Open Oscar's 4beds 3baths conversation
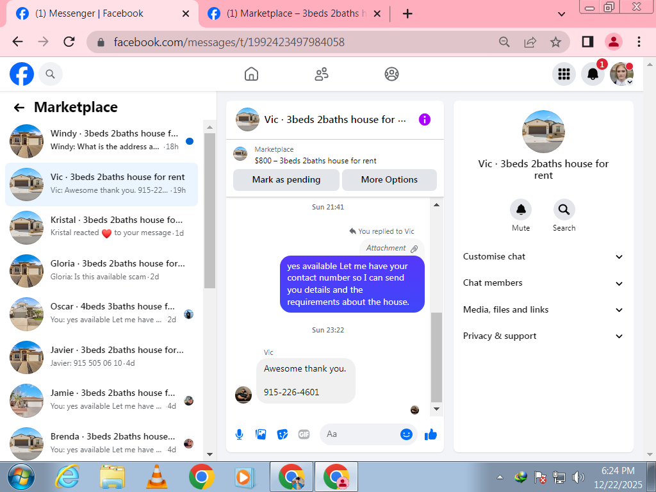This screenshot has height=492, width=656. 101,314
